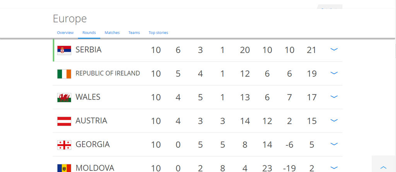Expand the Serbia row details
This screenshot has width=396, height=172.
click(334, 49)
